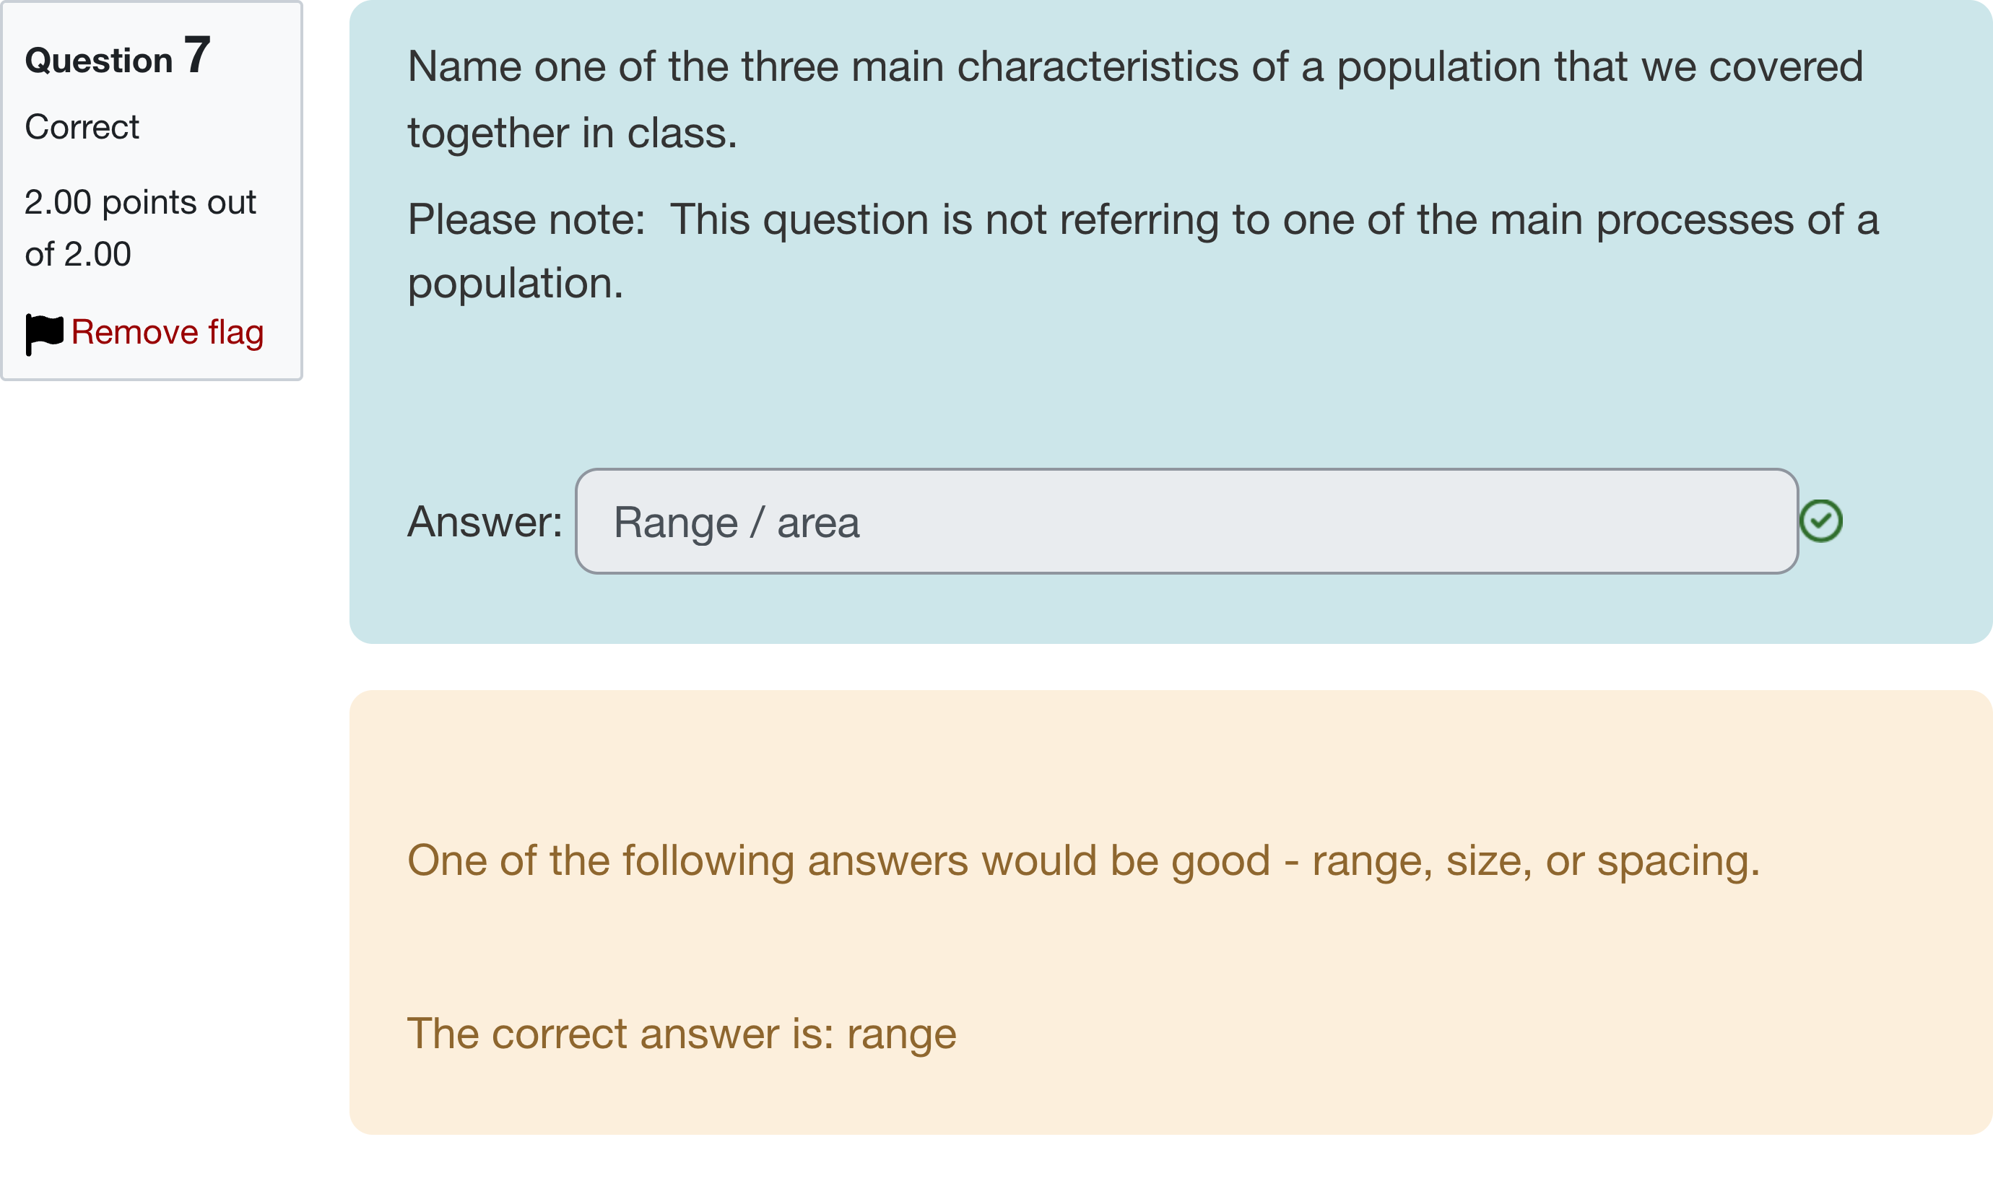Image resolution: width=1993 pixels, height=1181 pixels.
Task: Select the answer text Range / area
Action: [737, 521]
